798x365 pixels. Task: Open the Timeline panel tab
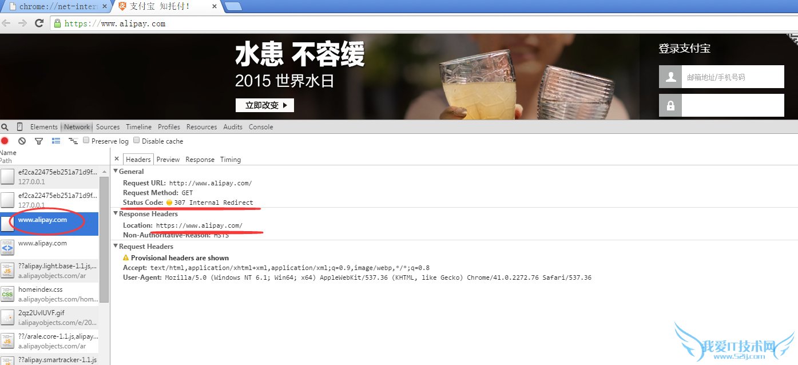pos(139,127)
